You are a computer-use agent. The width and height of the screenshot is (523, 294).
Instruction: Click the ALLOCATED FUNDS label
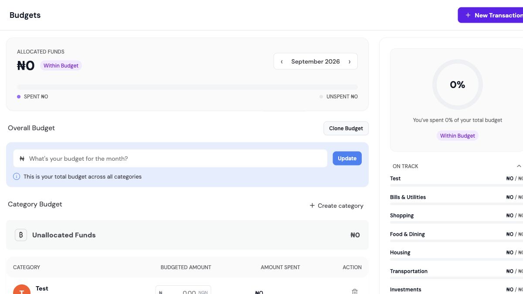coord(41,52)
